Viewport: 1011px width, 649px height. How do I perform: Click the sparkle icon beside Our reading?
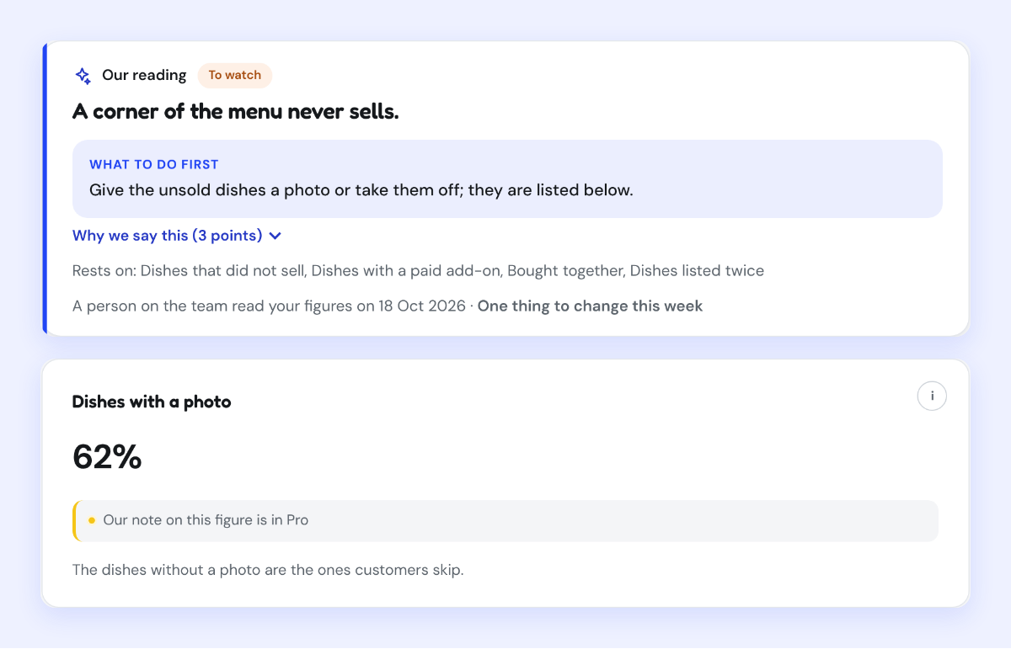pos(83,76)
